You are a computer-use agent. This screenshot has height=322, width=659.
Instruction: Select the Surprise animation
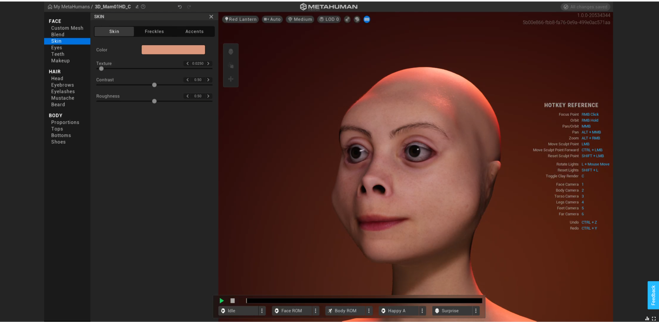click(452, 311)
